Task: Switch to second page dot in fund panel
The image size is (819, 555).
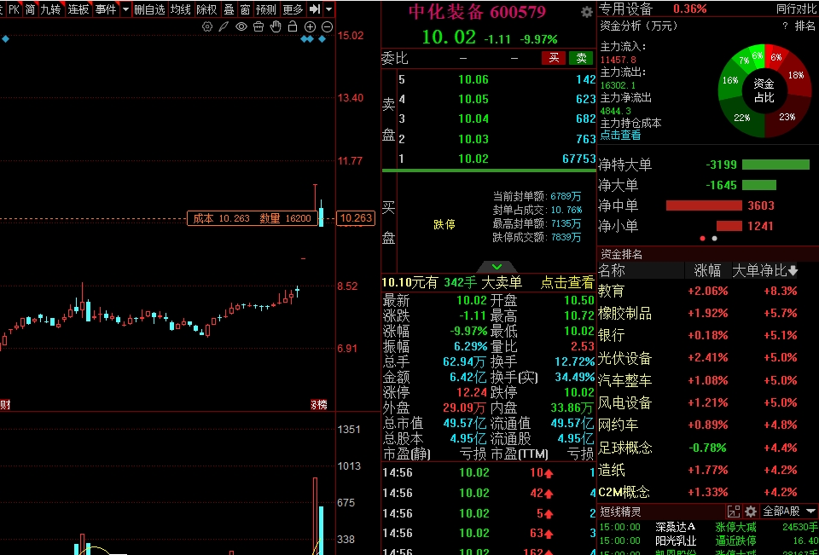Action: coord(715,239)
